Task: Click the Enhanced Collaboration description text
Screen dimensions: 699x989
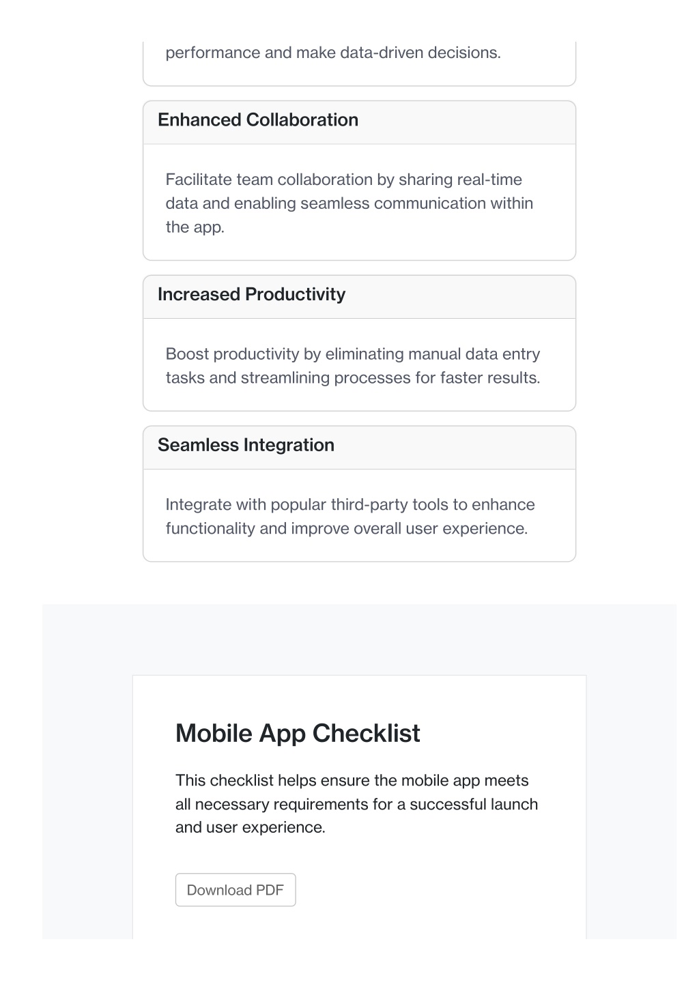Action: 349,203
